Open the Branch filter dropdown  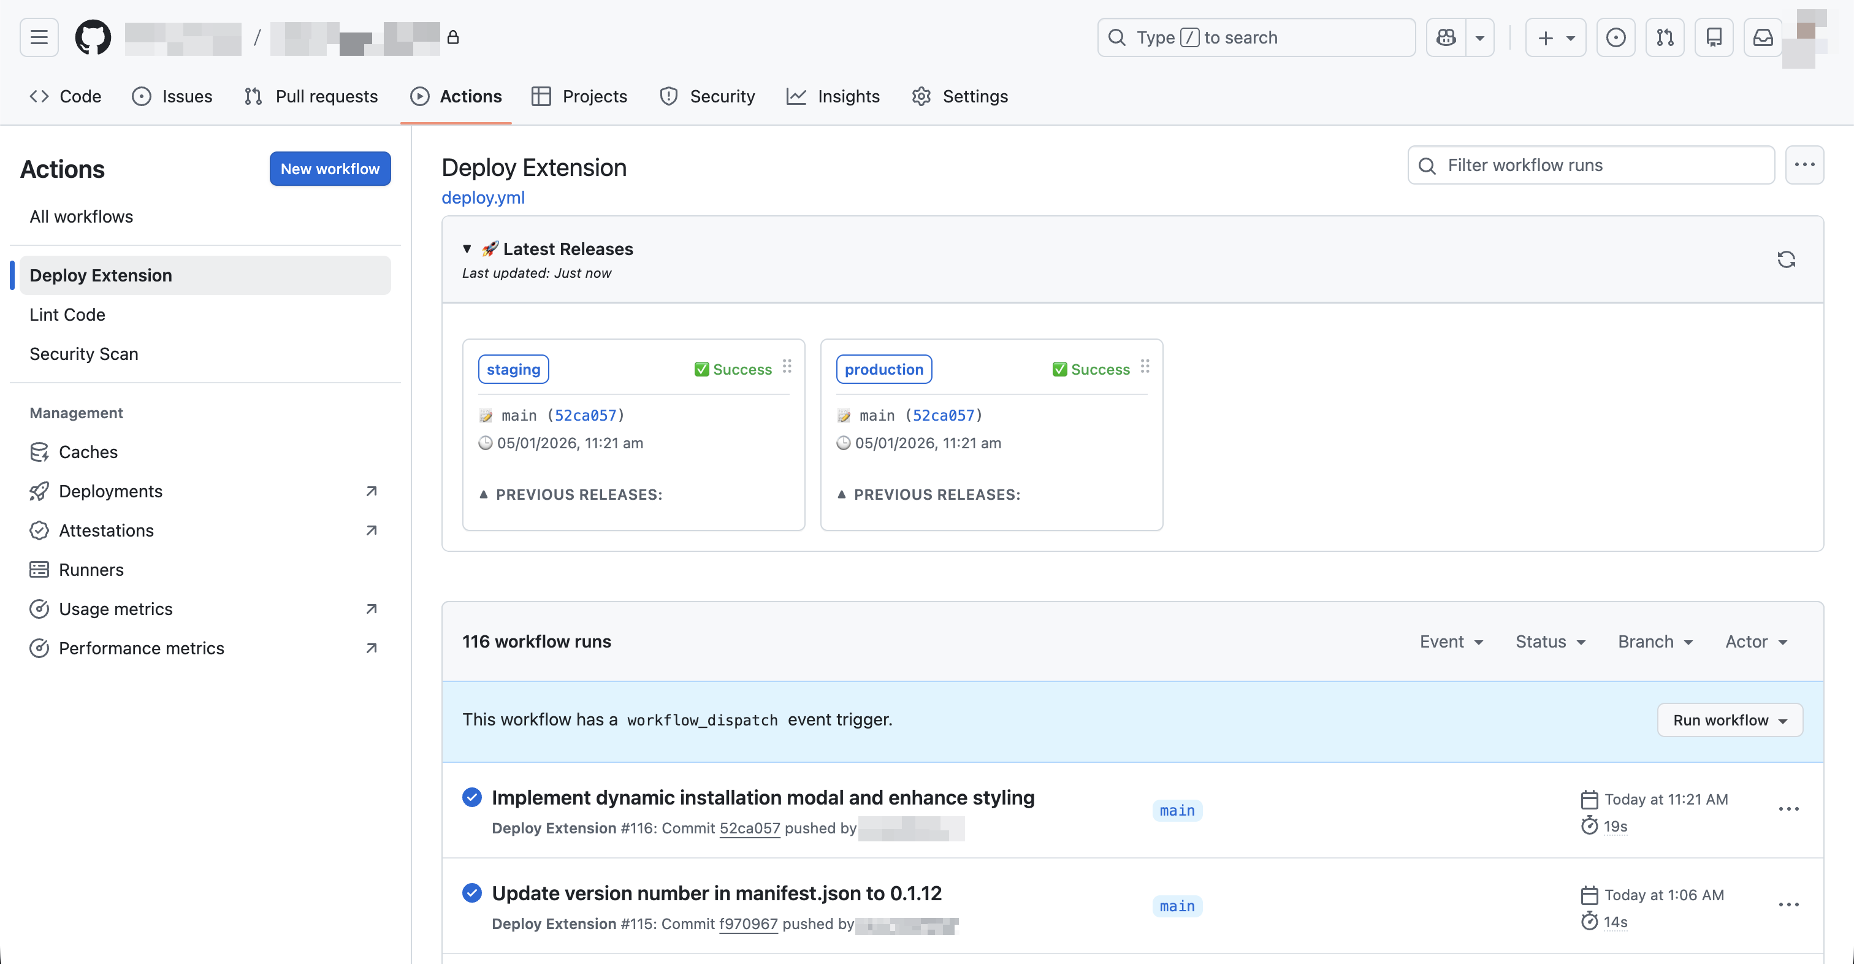[x=1655, y=641]
